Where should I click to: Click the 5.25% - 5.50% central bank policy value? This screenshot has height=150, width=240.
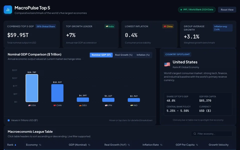pos(178,111)
